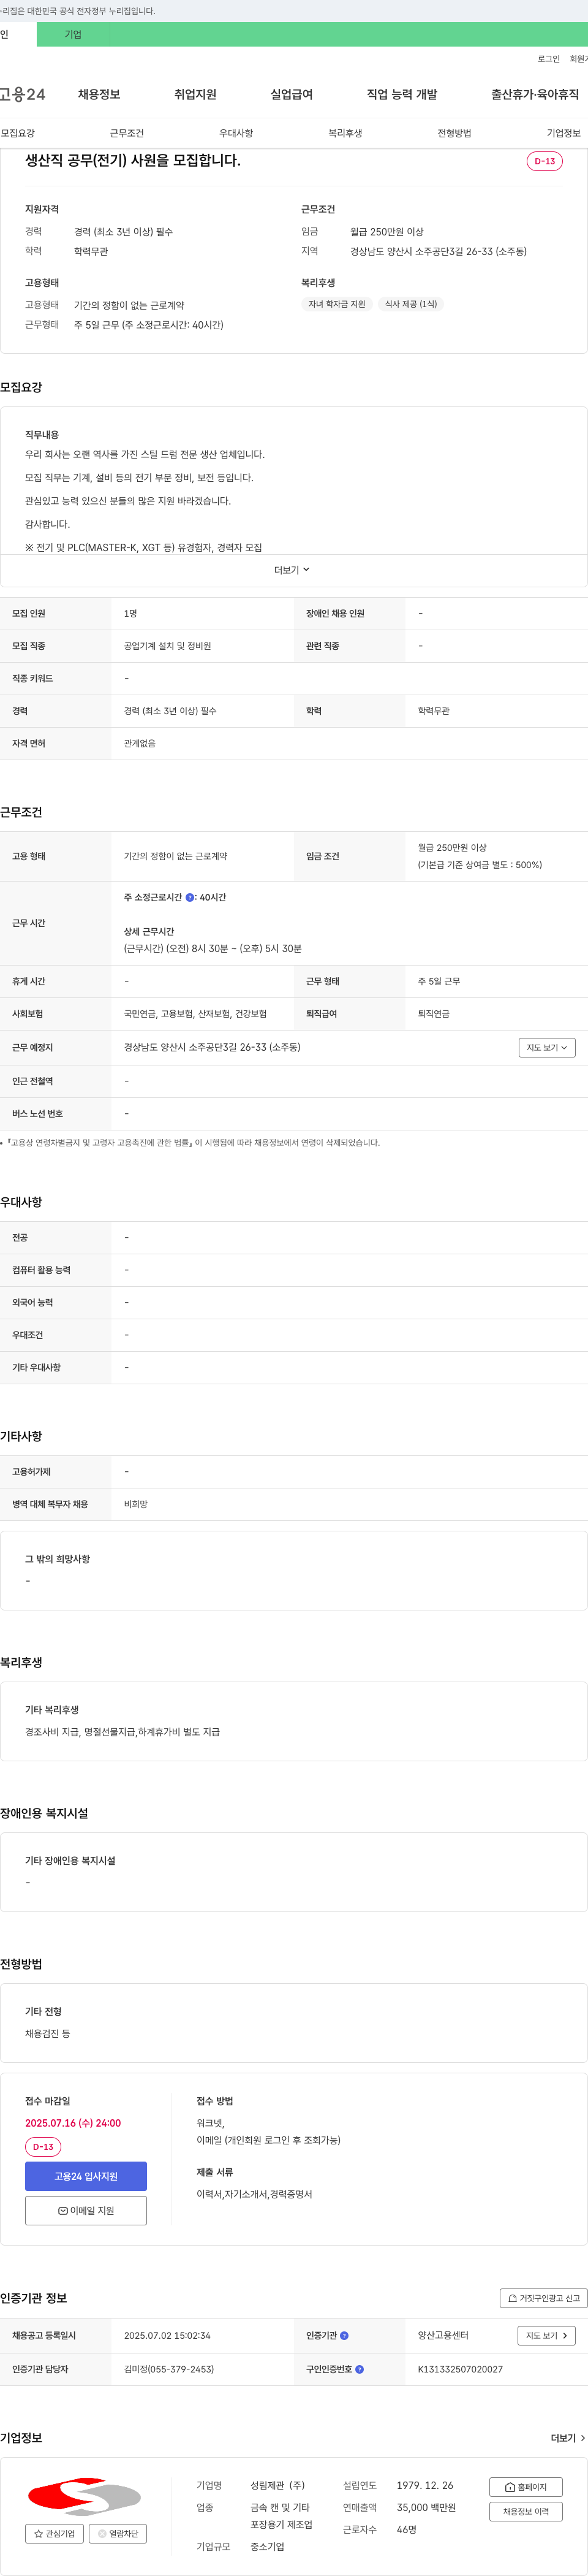Click the D-13 badge beside job title
Screen dimensions: 588x2576
pos(545,161)
